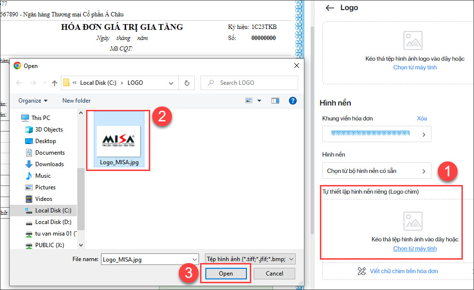This screenshot has width=474, height=290.
Task: Create a New folder
Action: pyautogui.click(x=76, y=101)
